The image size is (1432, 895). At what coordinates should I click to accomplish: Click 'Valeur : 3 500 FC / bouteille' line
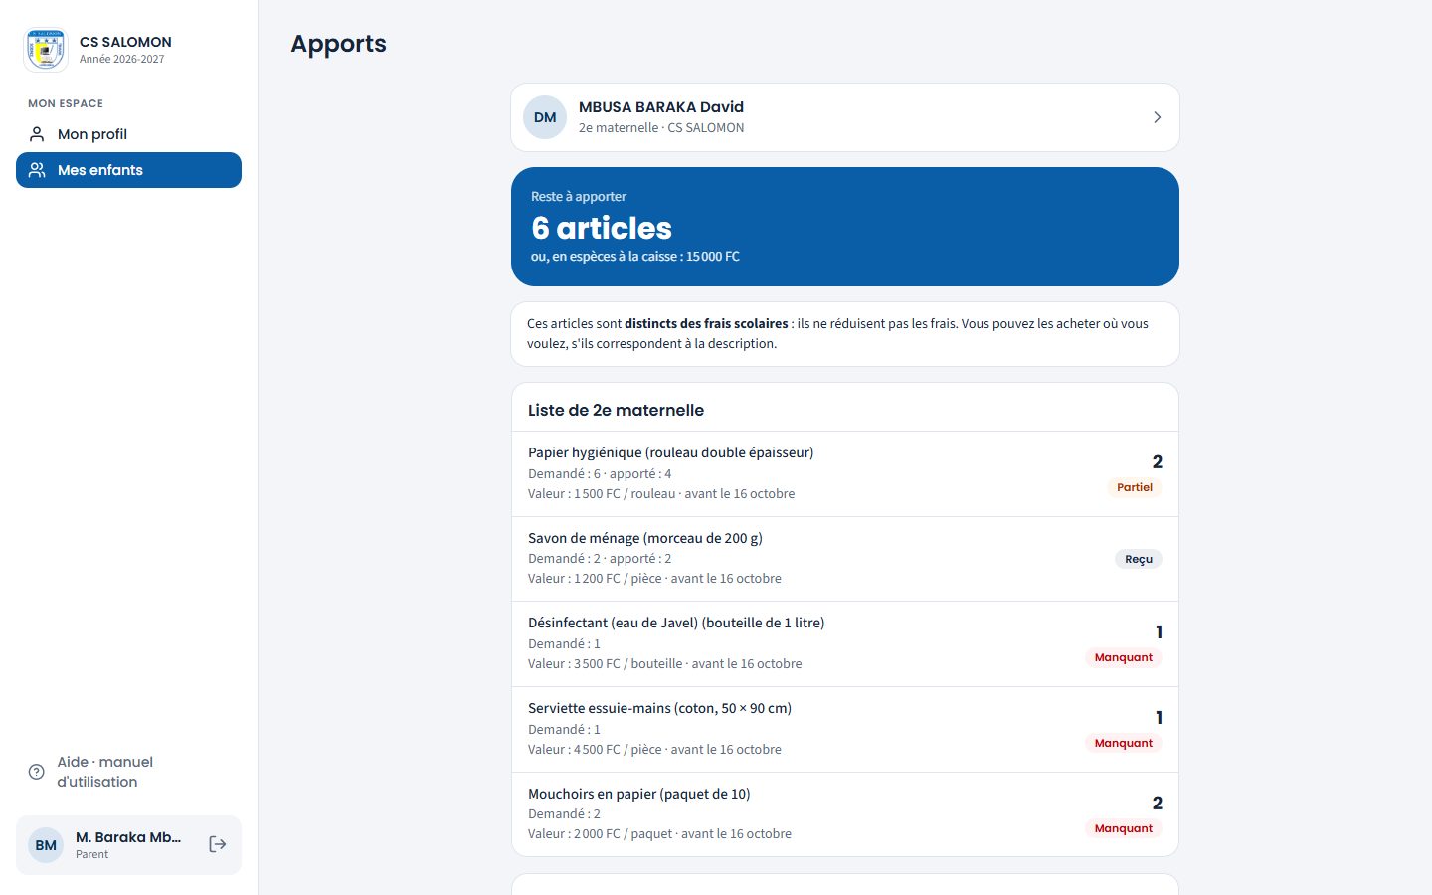coord(664,664)
